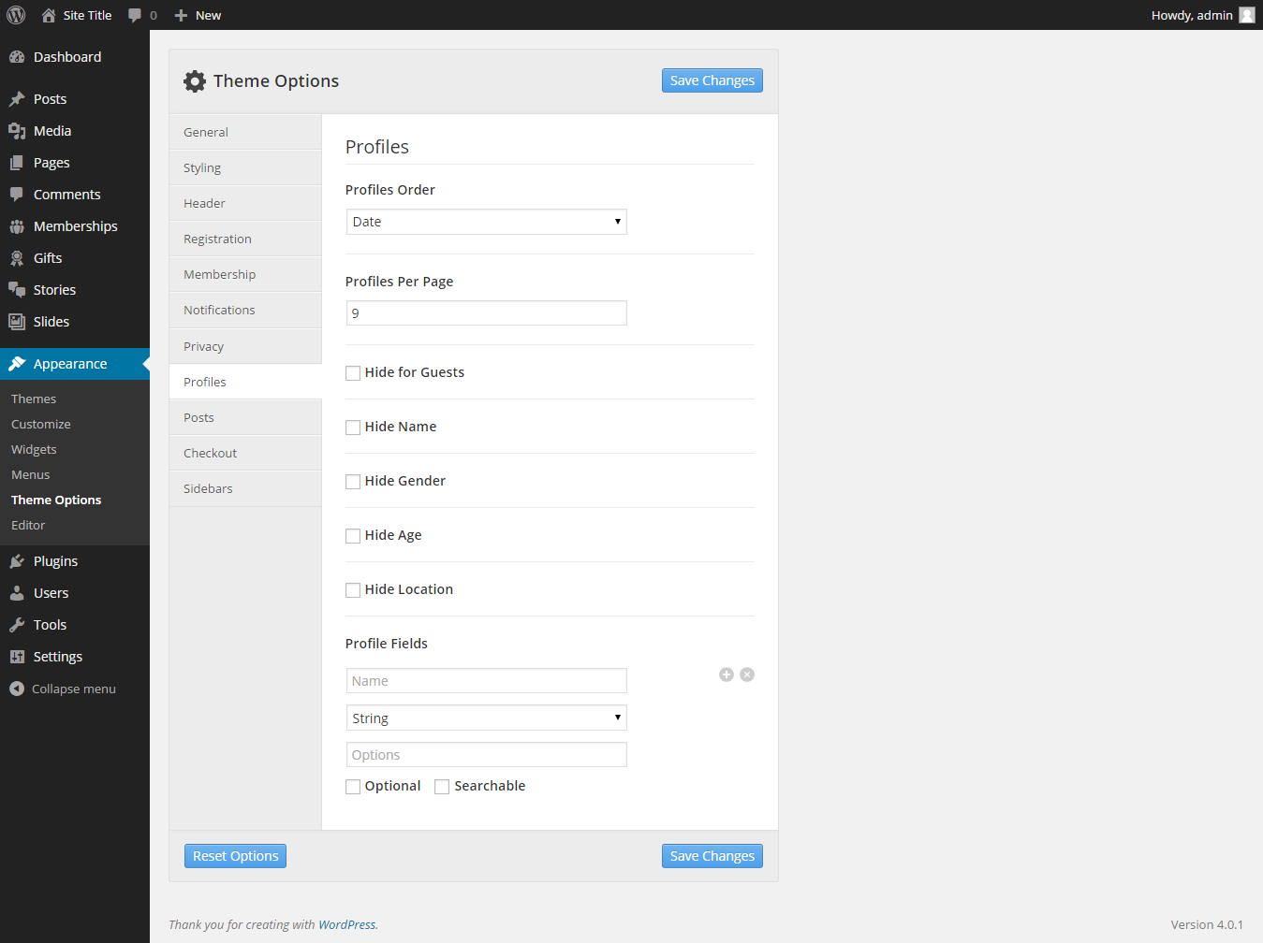Screen dimensions: 1263x943
Task: Select the Notifications tab
Action: 245,310
